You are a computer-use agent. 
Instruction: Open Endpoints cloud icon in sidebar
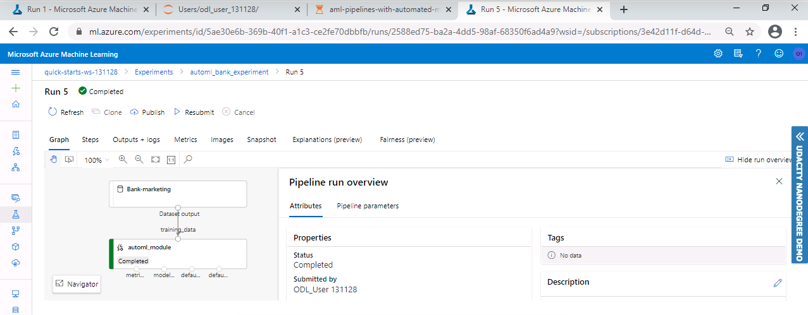[x=16, y=263]
